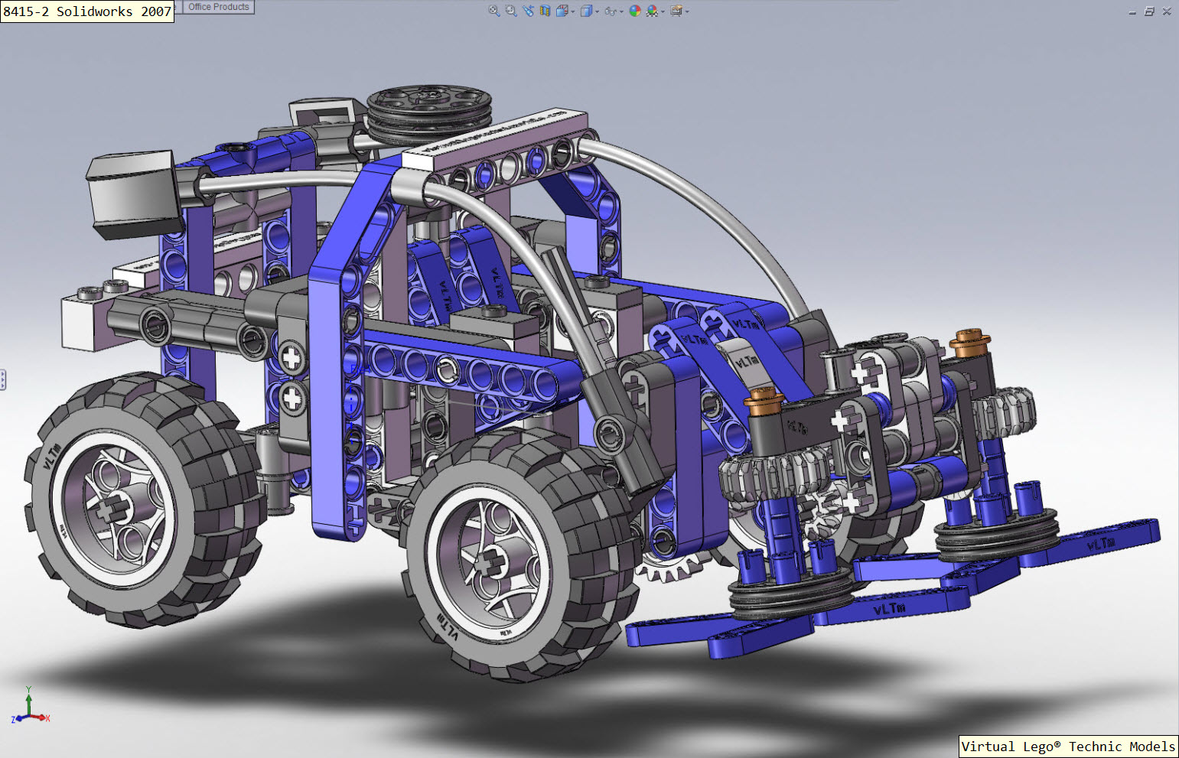Screen dimensions: 1179x758
Task: Open Edit Appearance color ball
Action: pyautogui.click(x=635, y=11)
